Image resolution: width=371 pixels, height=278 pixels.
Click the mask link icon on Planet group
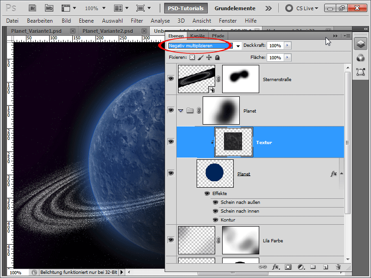199,110
